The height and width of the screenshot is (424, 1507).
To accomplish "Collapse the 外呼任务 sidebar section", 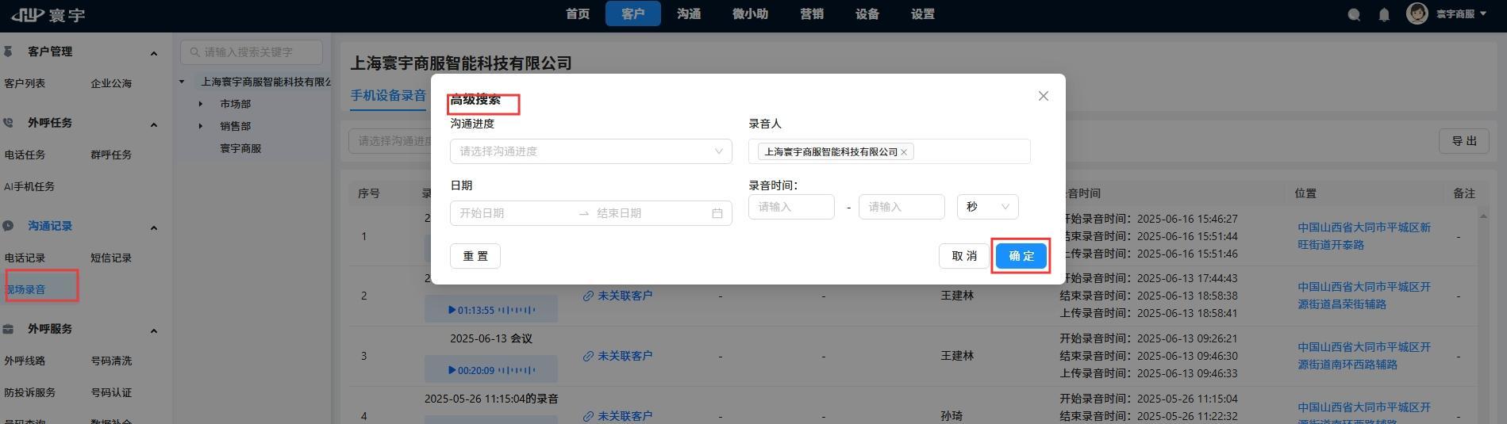I will coord(154,124).
